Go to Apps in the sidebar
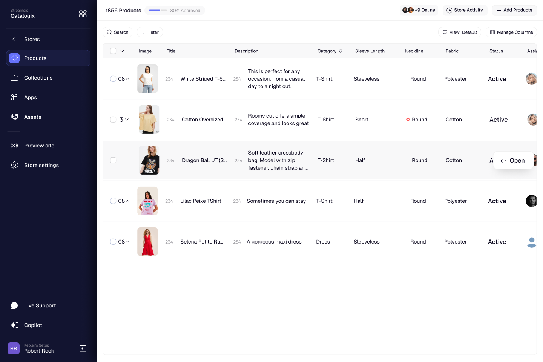543x362 pixels. 31,97
